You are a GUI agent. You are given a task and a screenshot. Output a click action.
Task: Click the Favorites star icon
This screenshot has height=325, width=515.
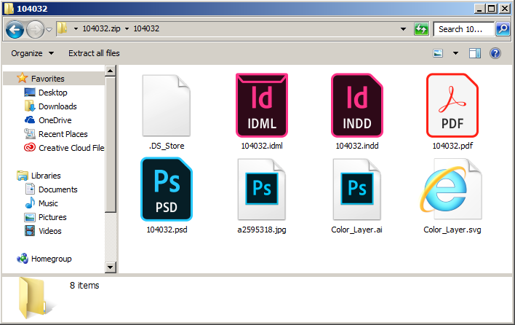(22, 78)
